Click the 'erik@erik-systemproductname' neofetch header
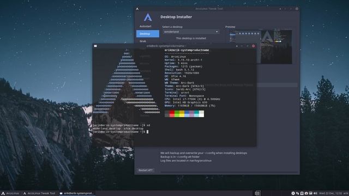Viewport: 349px width, 196px height. pyautogui.click(x=186, y=50)
